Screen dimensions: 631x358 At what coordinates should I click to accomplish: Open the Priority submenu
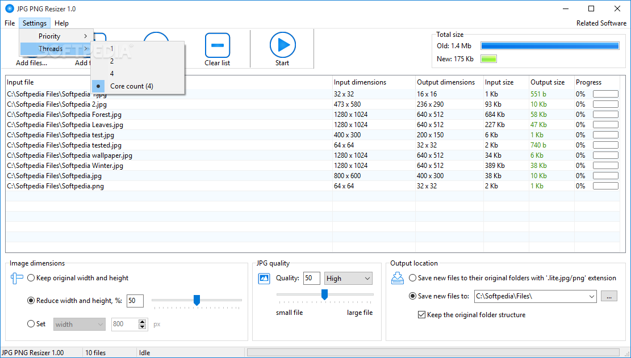click(56, 36)
